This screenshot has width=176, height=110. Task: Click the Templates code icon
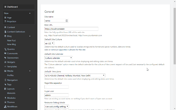5,67
